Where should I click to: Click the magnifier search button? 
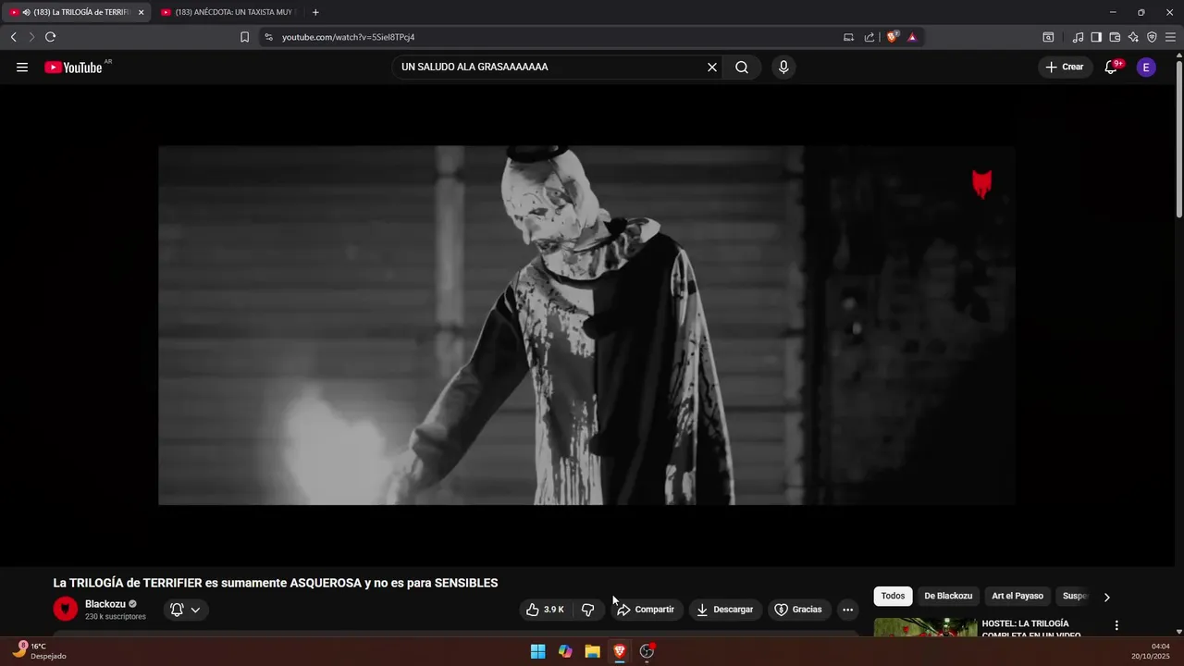click(x=742, y=67)
